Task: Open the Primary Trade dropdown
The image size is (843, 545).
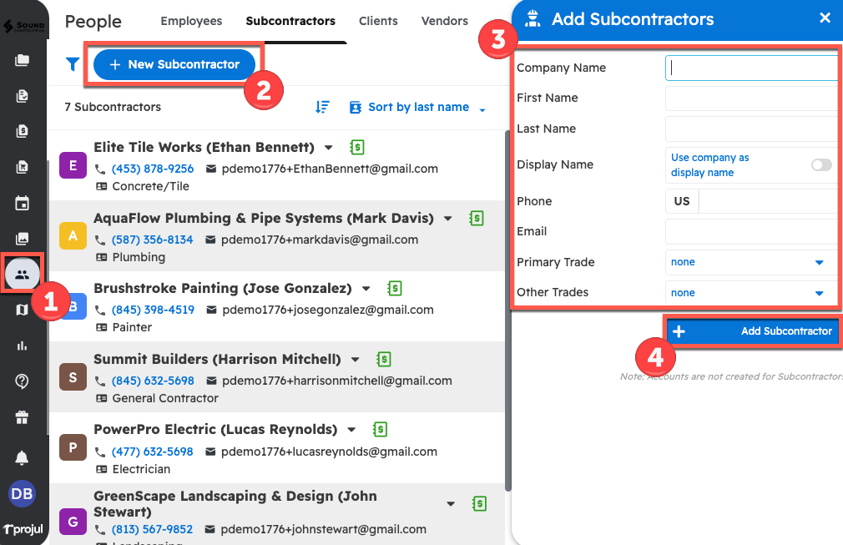Action: click(x=750, y=262)
